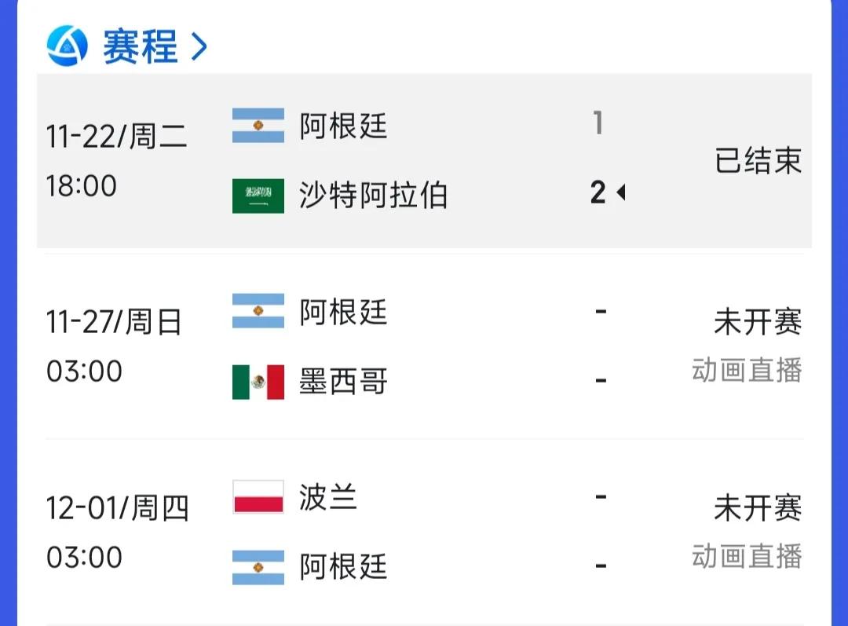This screenshot has height=626, width=848.
Task: Click Argentina flag in 11-27 match
Action: click(258, 311)
